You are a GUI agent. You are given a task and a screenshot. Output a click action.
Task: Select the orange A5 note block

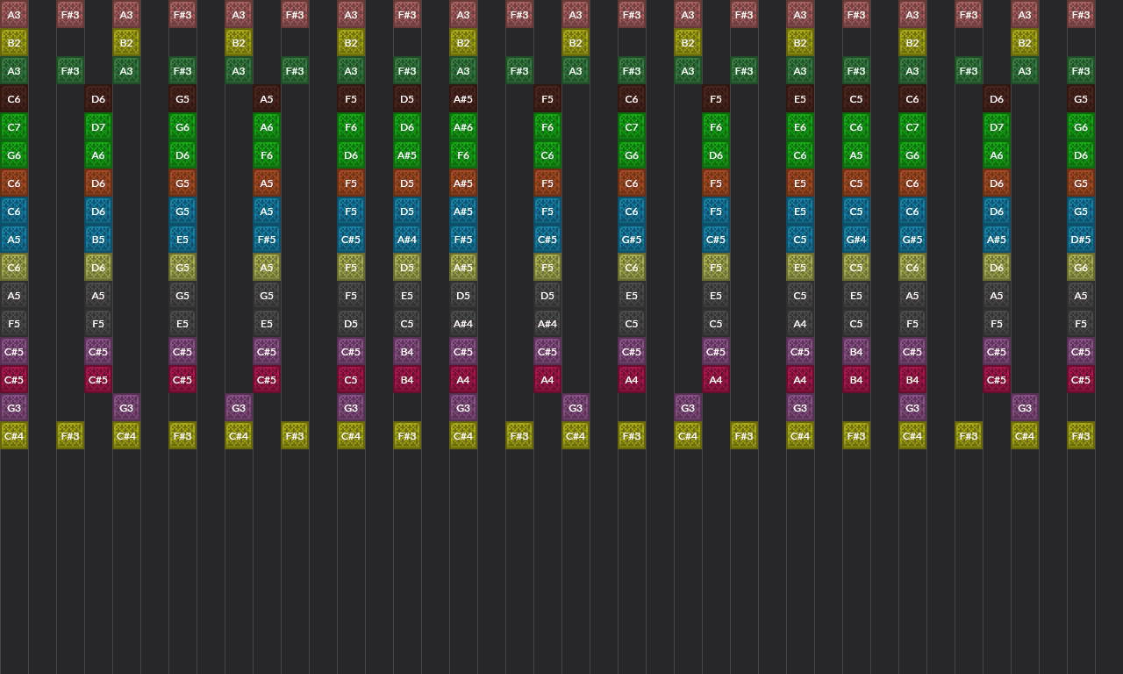pyautogui.click(x=267, y=183)
